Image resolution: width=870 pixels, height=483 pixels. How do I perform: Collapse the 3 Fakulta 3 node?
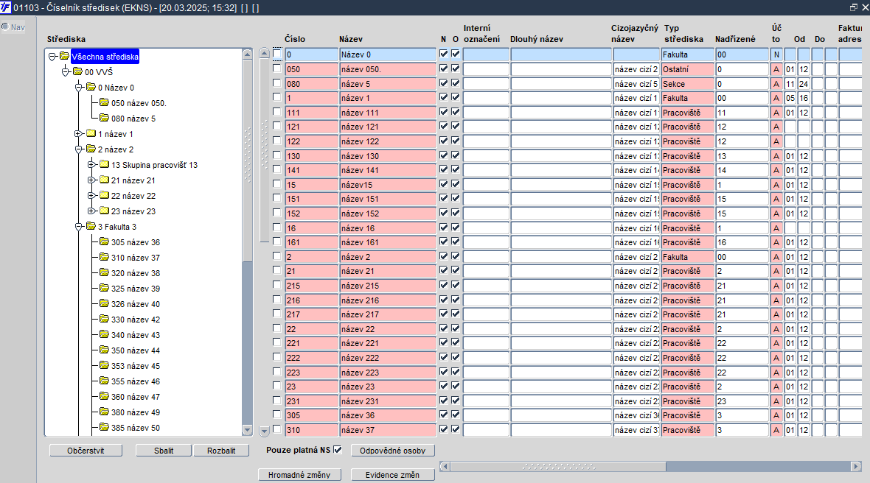[79, 227]
